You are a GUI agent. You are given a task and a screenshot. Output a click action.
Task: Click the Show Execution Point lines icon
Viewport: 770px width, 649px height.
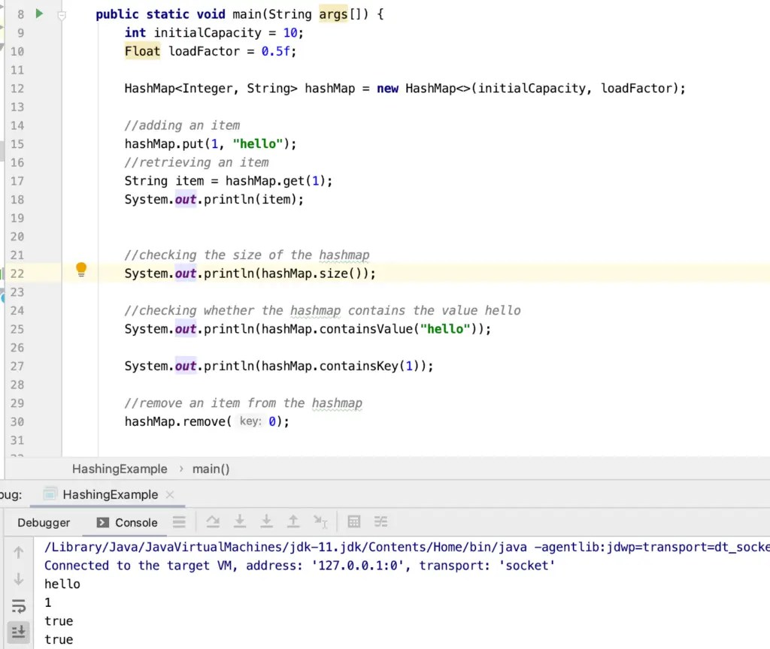[179, 522]
